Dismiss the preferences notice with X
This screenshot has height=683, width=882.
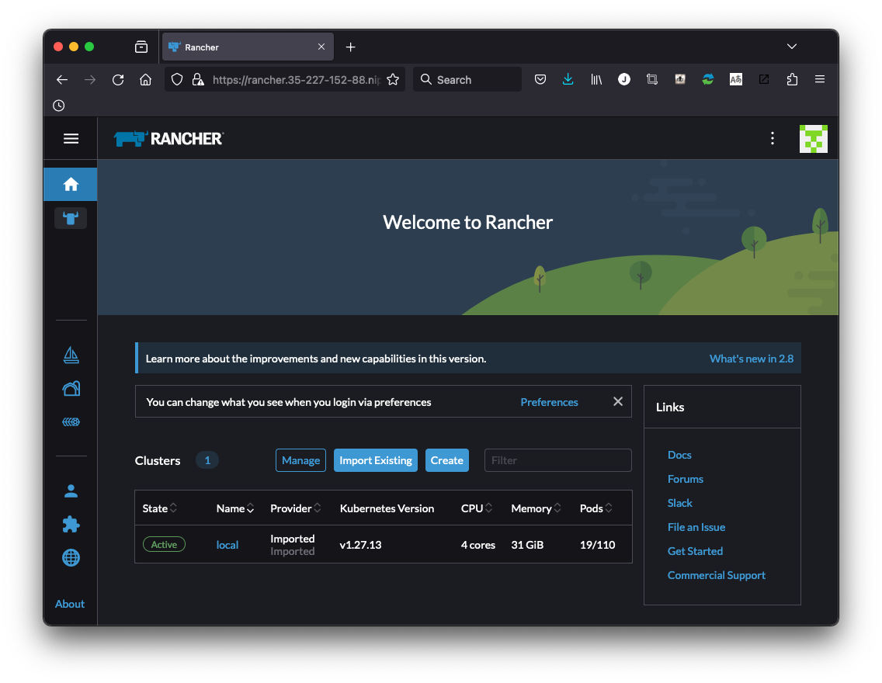[x=617, y=401]
